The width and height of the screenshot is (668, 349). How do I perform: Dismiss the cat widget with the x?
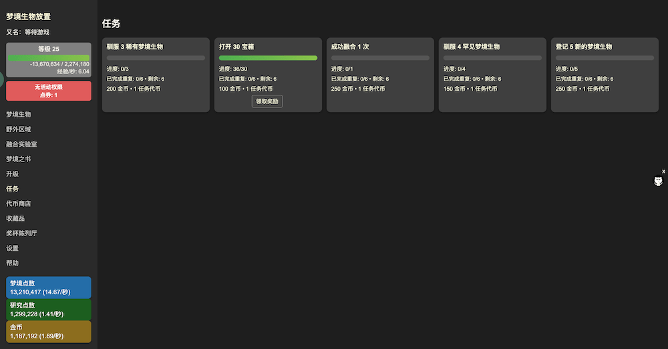click(x=663, y=171)
